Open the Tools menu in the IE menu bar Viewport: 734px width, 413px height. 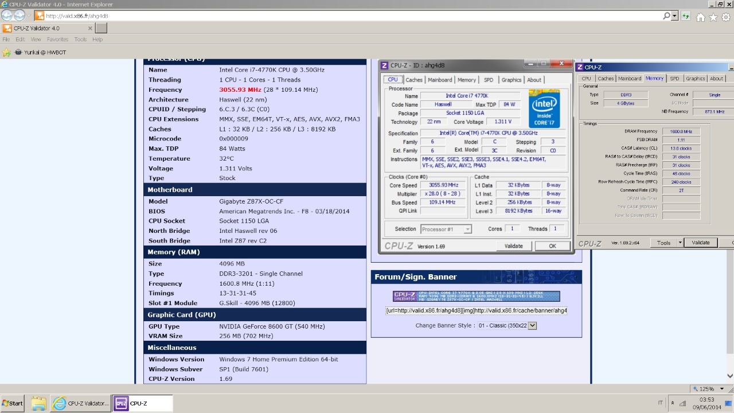[80, 40]
